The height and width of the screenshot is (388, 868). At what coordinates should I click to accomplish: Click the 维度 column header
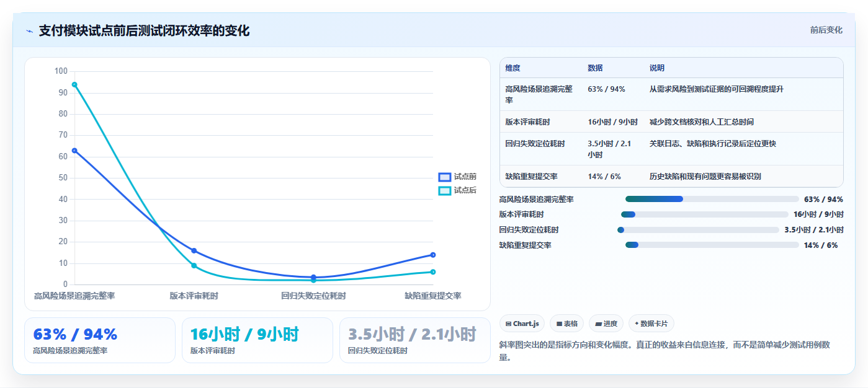point(512,68)
